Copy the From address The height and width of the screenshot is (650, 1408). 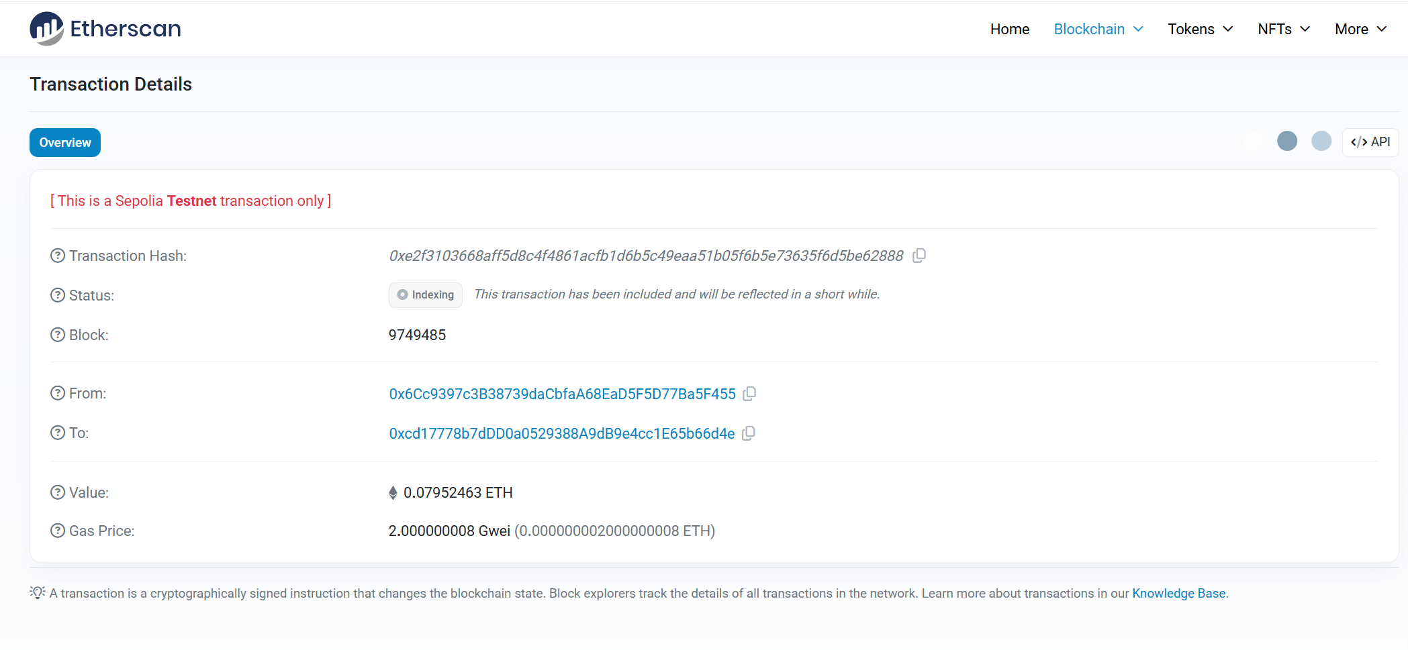tap(750, 394)
